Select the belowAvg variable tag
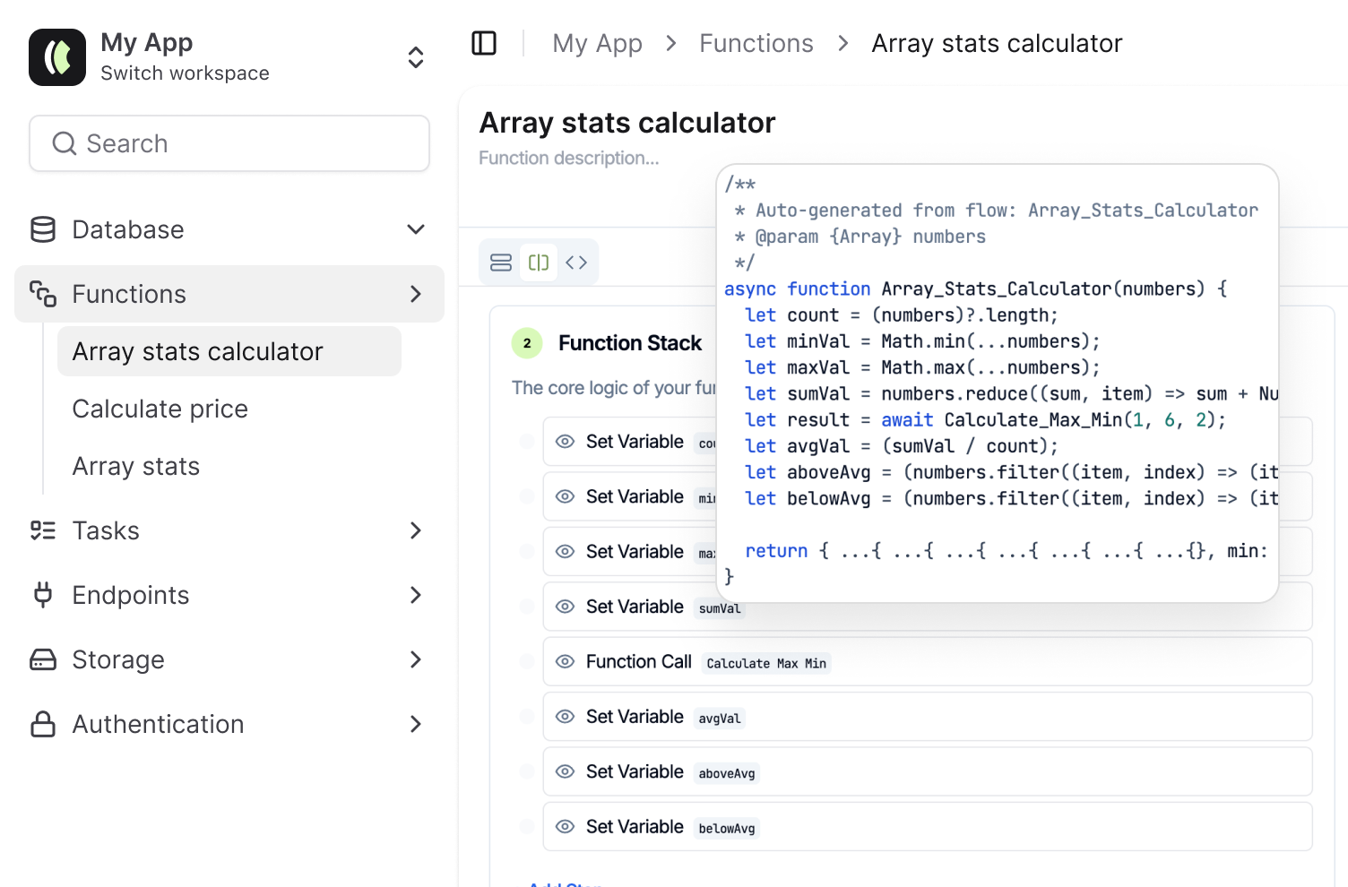The image size is (1348, 887). pos(727,829)
